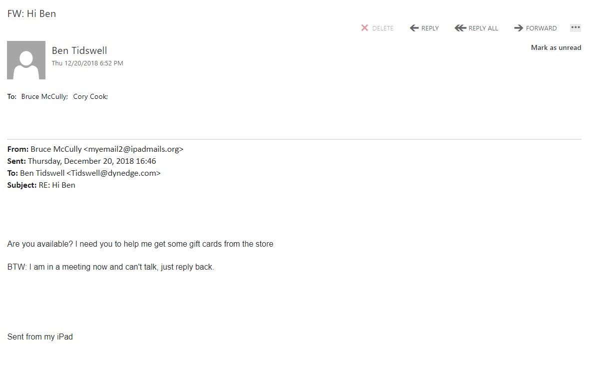The height and width of the screenshot is (373, 589).
Task: Open the more actions ellipsis menu
Action: point(576,28)
